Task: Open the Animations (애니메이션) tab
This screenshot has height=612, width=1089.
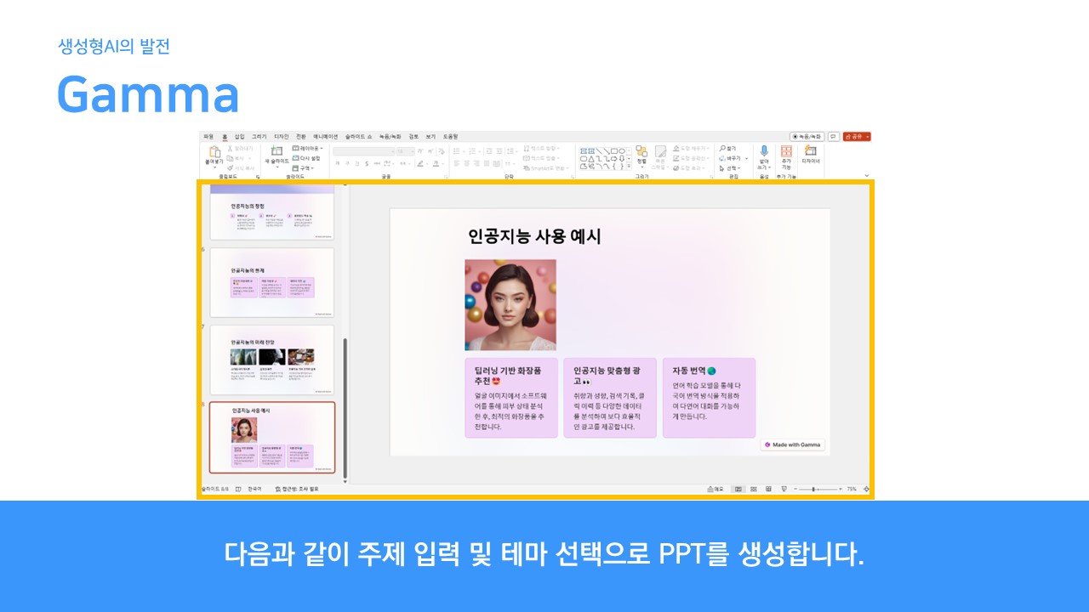Action: pos(325,137)
